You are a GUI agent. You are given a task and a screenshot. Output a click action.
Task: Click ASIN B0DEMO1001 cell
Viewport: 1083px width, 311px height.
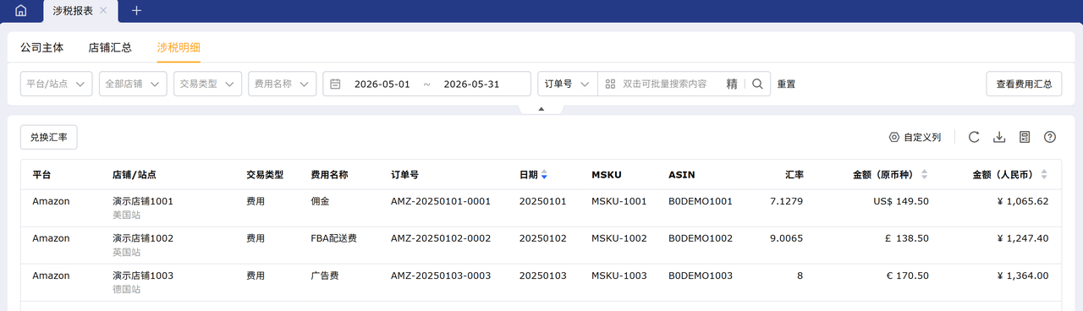coord(701,201)
